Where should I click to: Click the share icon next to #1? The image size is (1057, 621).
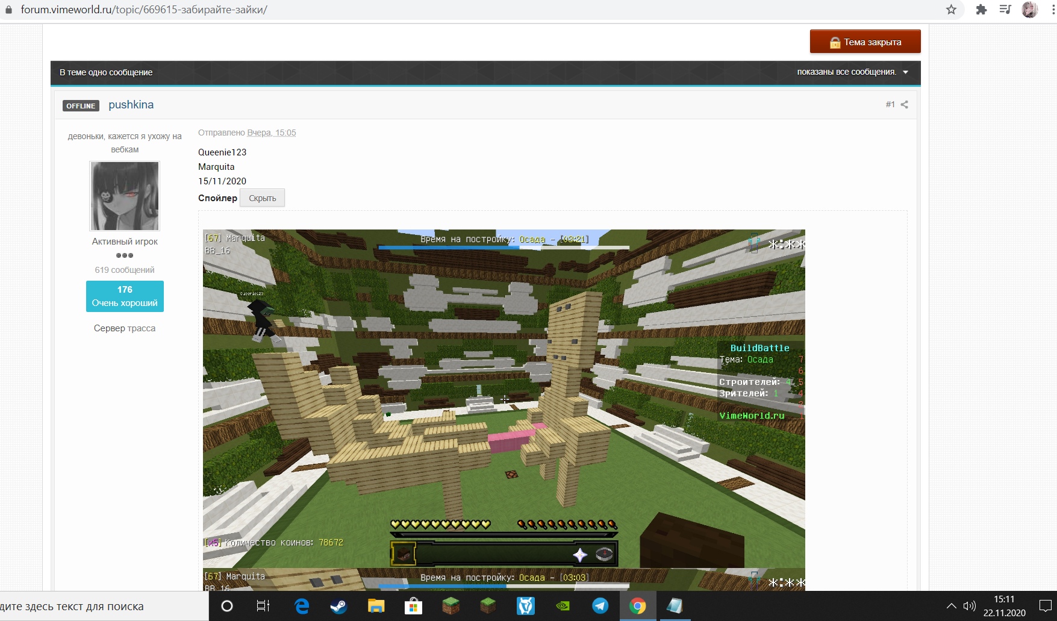(x=904, y=105)
